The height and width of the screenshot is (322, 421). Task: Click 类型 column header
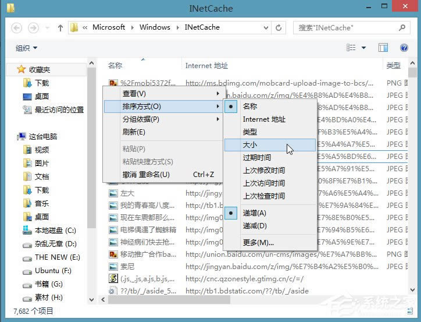pyautogui.click(x=395, y=66)
